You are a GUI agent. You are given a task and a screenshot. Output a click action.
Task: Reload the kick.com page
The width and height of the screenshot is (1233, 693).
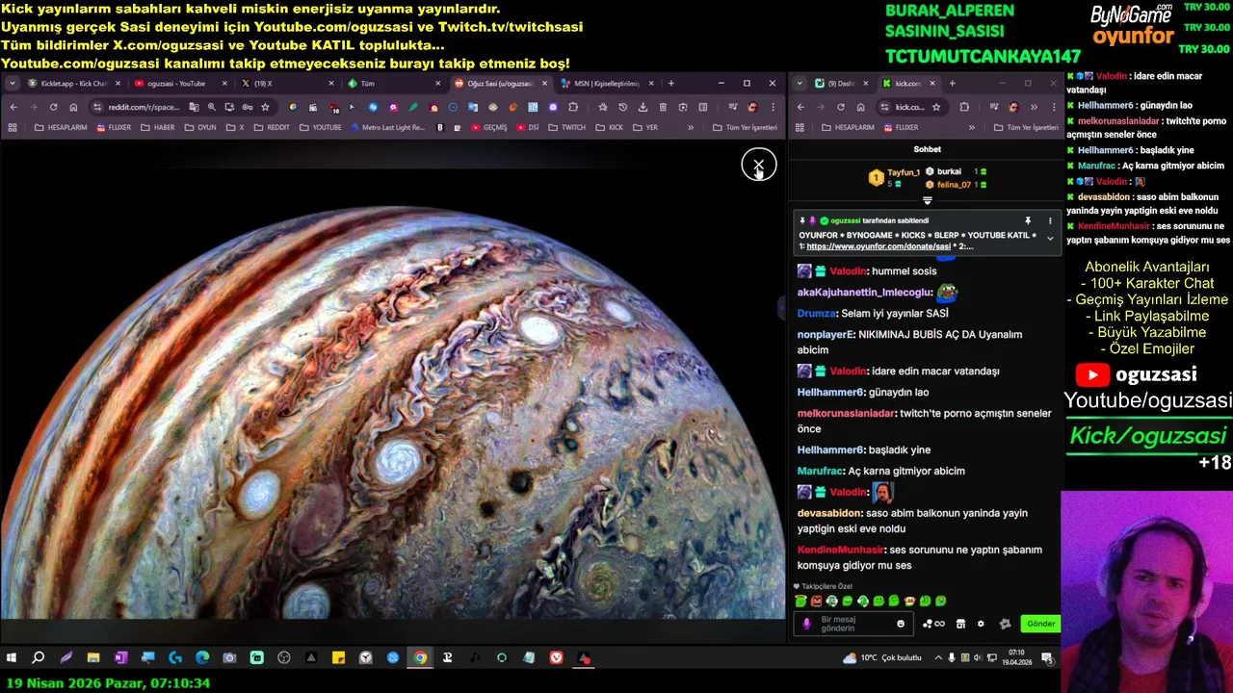pos(841,107)
